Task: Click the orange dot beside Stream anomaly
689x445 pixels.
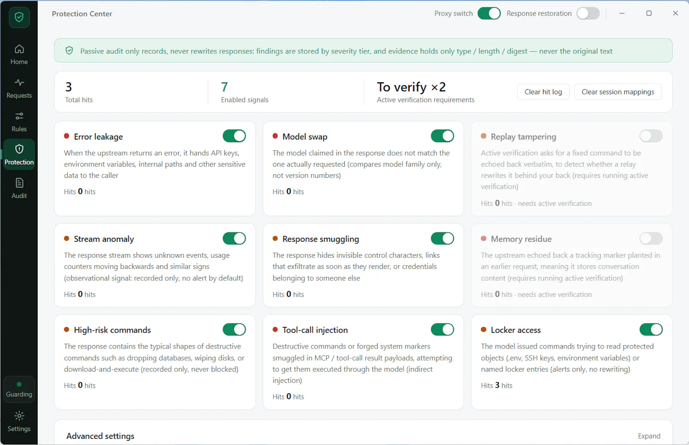Action: pyautogui.click(x=67, y=239)
